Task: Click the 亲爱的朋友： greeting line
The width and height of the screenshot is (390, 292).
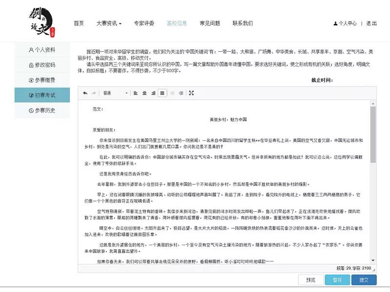Action: 104,130
